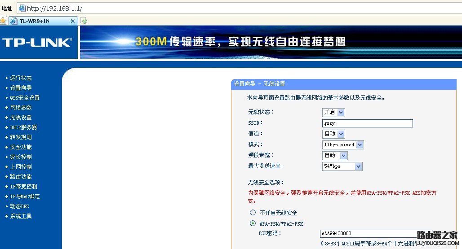Open the 无线状态 dropdown
This screenshot has height=249, width=462.
[x=333, y=112]
